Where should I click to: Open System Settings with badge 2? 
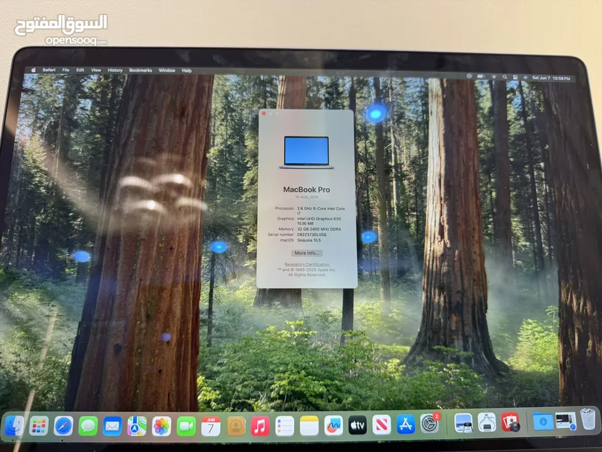[x=430, y=423]
